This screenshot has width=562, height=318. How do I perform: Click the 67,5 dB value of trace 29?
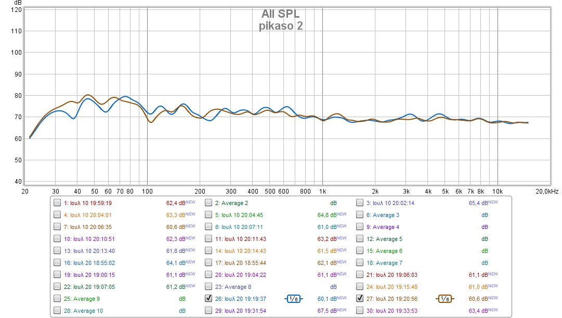pyautogui.click(x=326, y=311)
